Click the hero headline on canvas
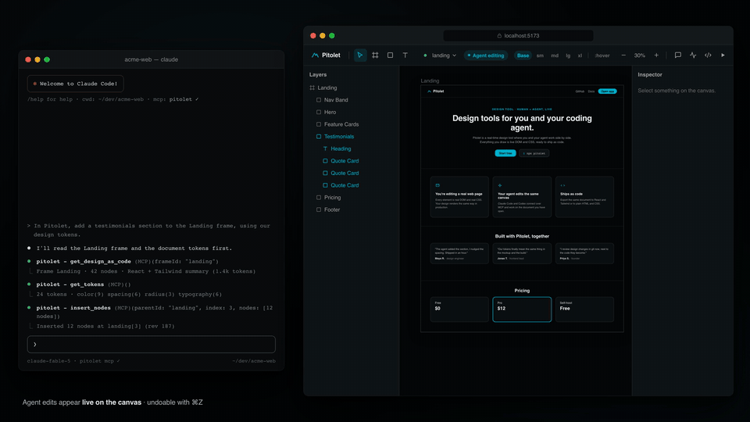The image size is (750, 422). click(x=522, y=123)
